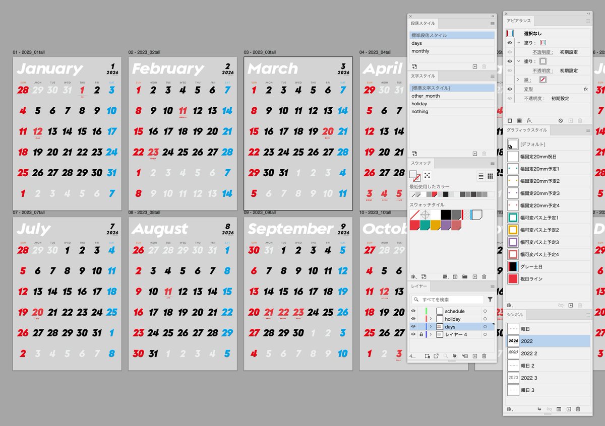The image size is (605, 426).
Task: Hide the schedule layer
Action: point(413,311)
